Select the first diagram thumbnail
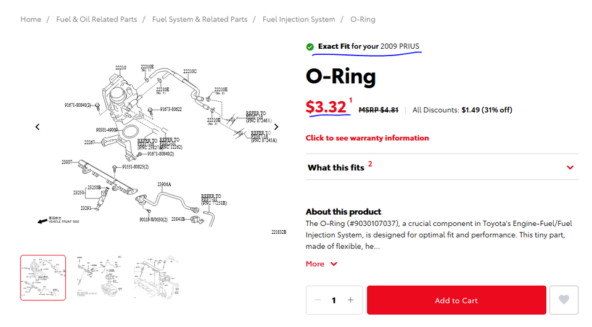592x327 pixels. pyautogui.click(x=43, y=278)
